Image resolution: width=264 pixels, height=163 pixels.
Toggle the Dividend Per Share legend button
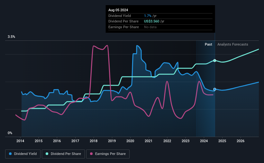point(63,154)
